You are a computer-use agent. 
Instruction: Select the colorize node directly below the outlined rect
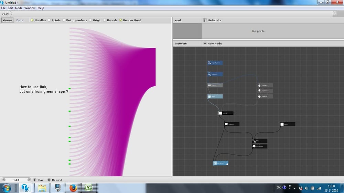[232, 124]
